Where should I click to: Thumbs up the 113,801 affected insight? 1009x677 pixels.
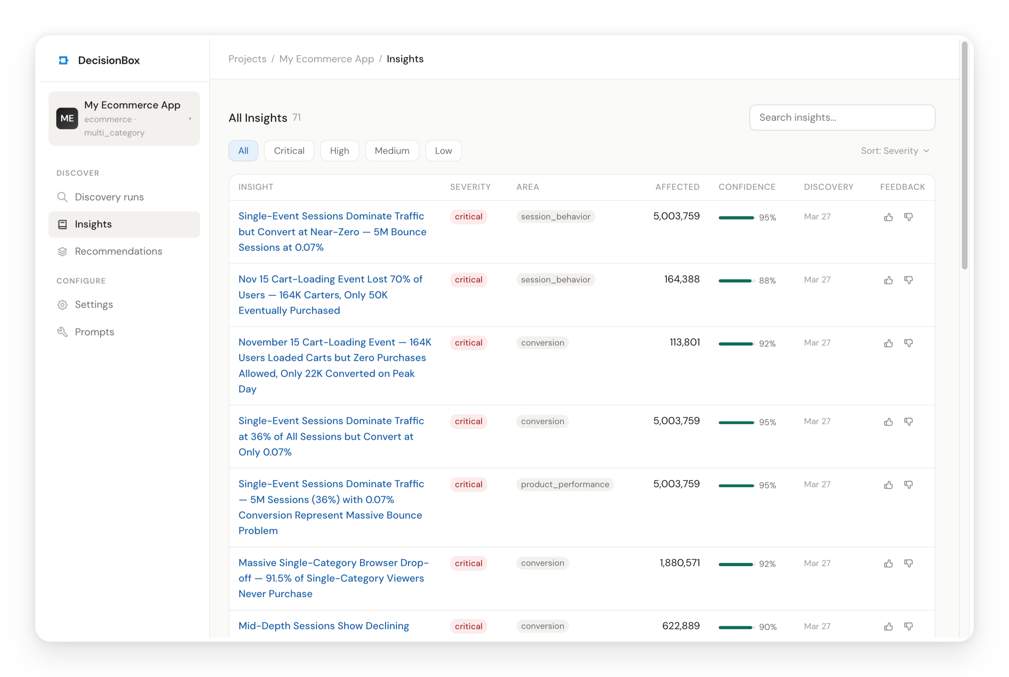888,343
